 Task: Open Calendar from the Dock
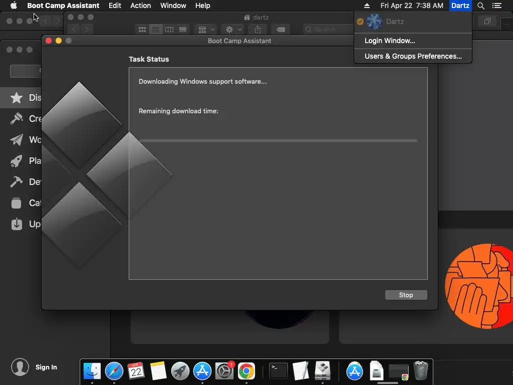click(x=136, y=371)
